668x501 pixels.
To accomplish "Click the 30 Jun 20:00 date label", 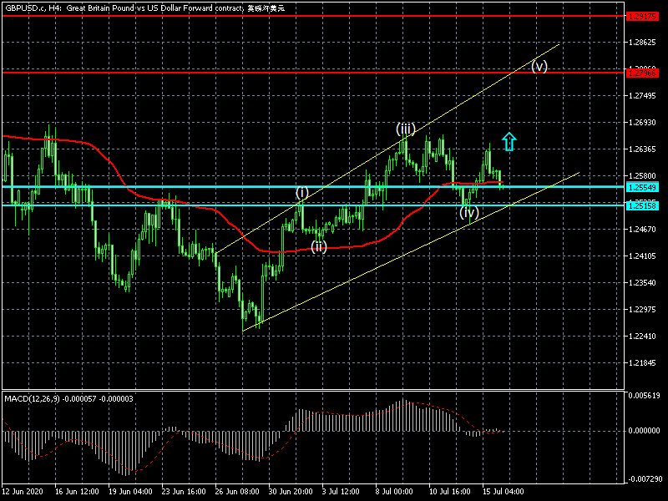I will (292, 491).
